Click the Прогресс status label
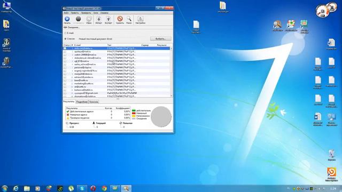The width and height of the screenshot is (342, 192). [x=74, y=123]
